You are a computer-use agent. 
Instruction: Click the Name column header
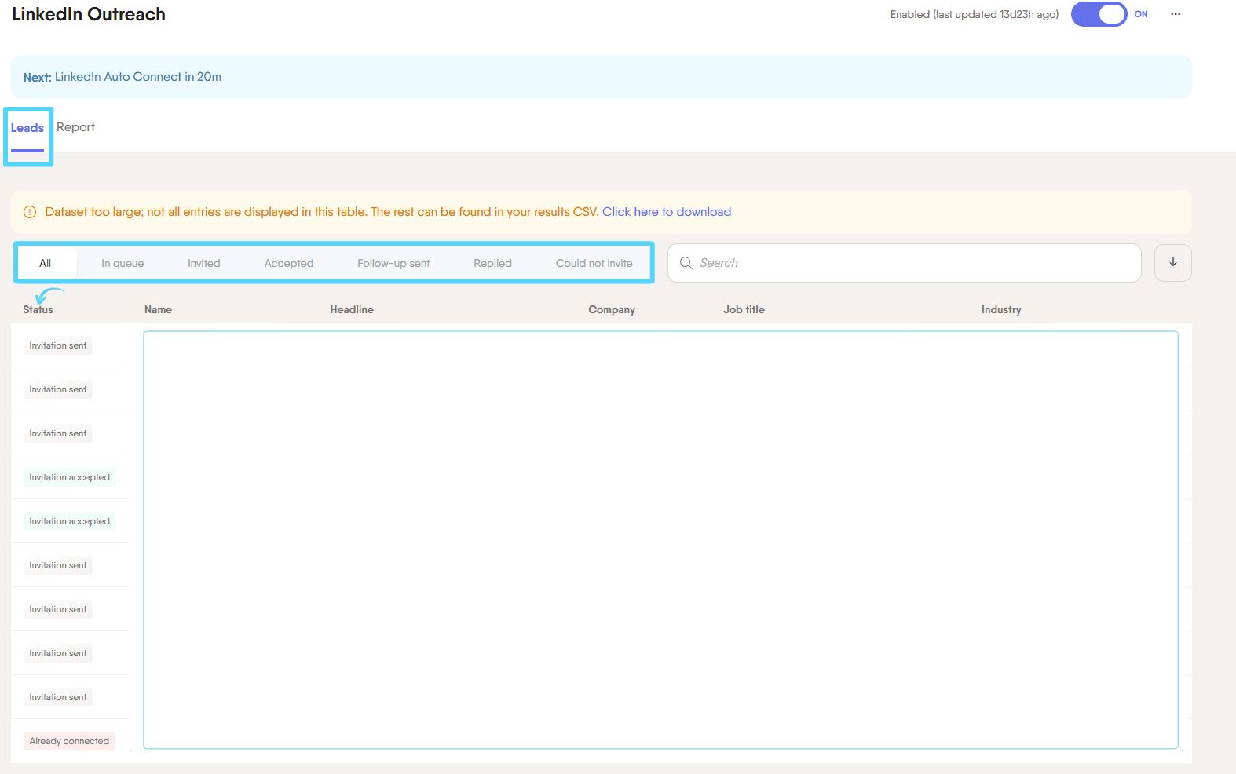pos(158,309)
